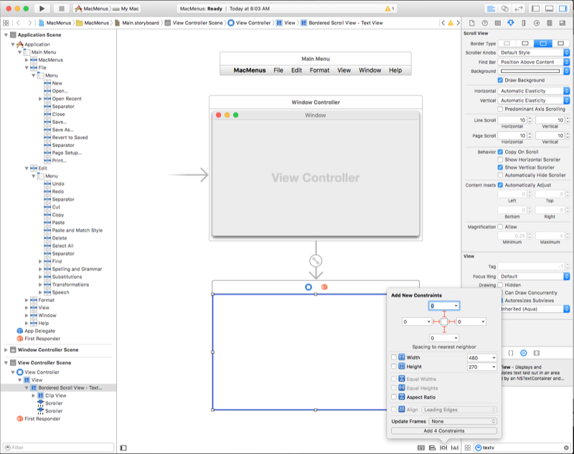The width and height of the screenshot is (574, 454).
Task: Uncheck Draw Background in the Scroll View inspector
Action: pyautogui.click(x=500, y=80)
